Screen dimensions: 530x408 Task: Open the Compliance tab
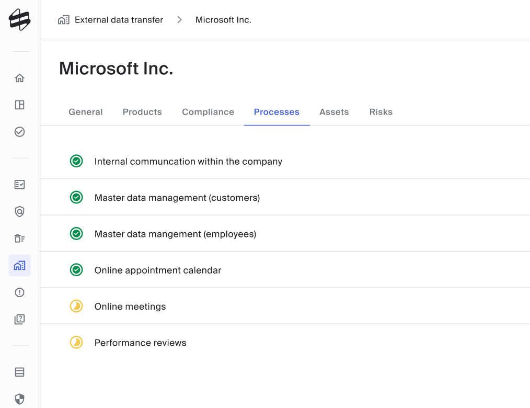point(208,112)
